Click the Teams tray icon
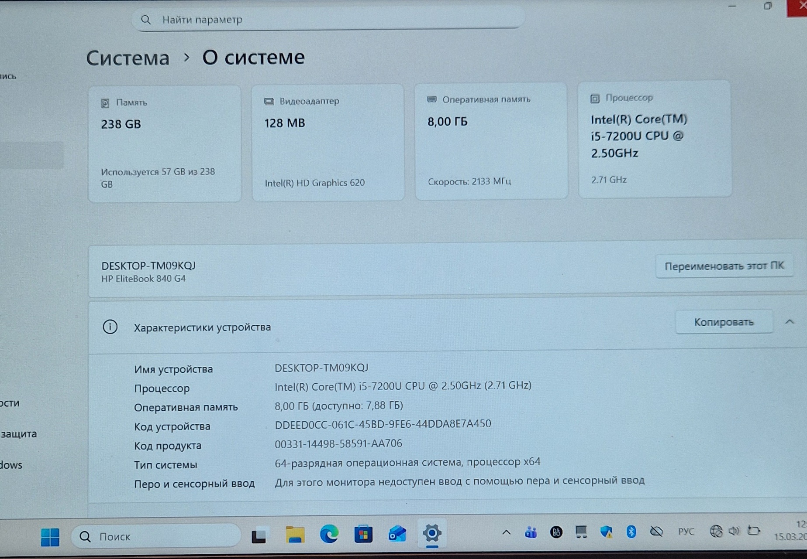The height and width of the screenshot is (559, 807). click(x=531, y=532)
